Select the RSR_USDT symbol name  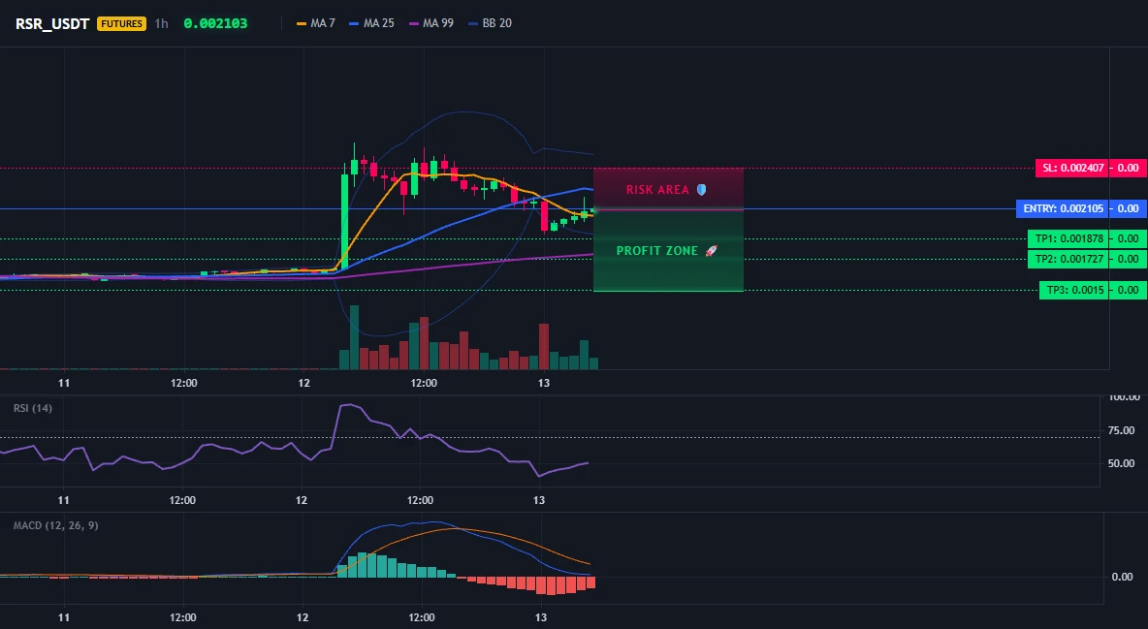coord(52,23)
